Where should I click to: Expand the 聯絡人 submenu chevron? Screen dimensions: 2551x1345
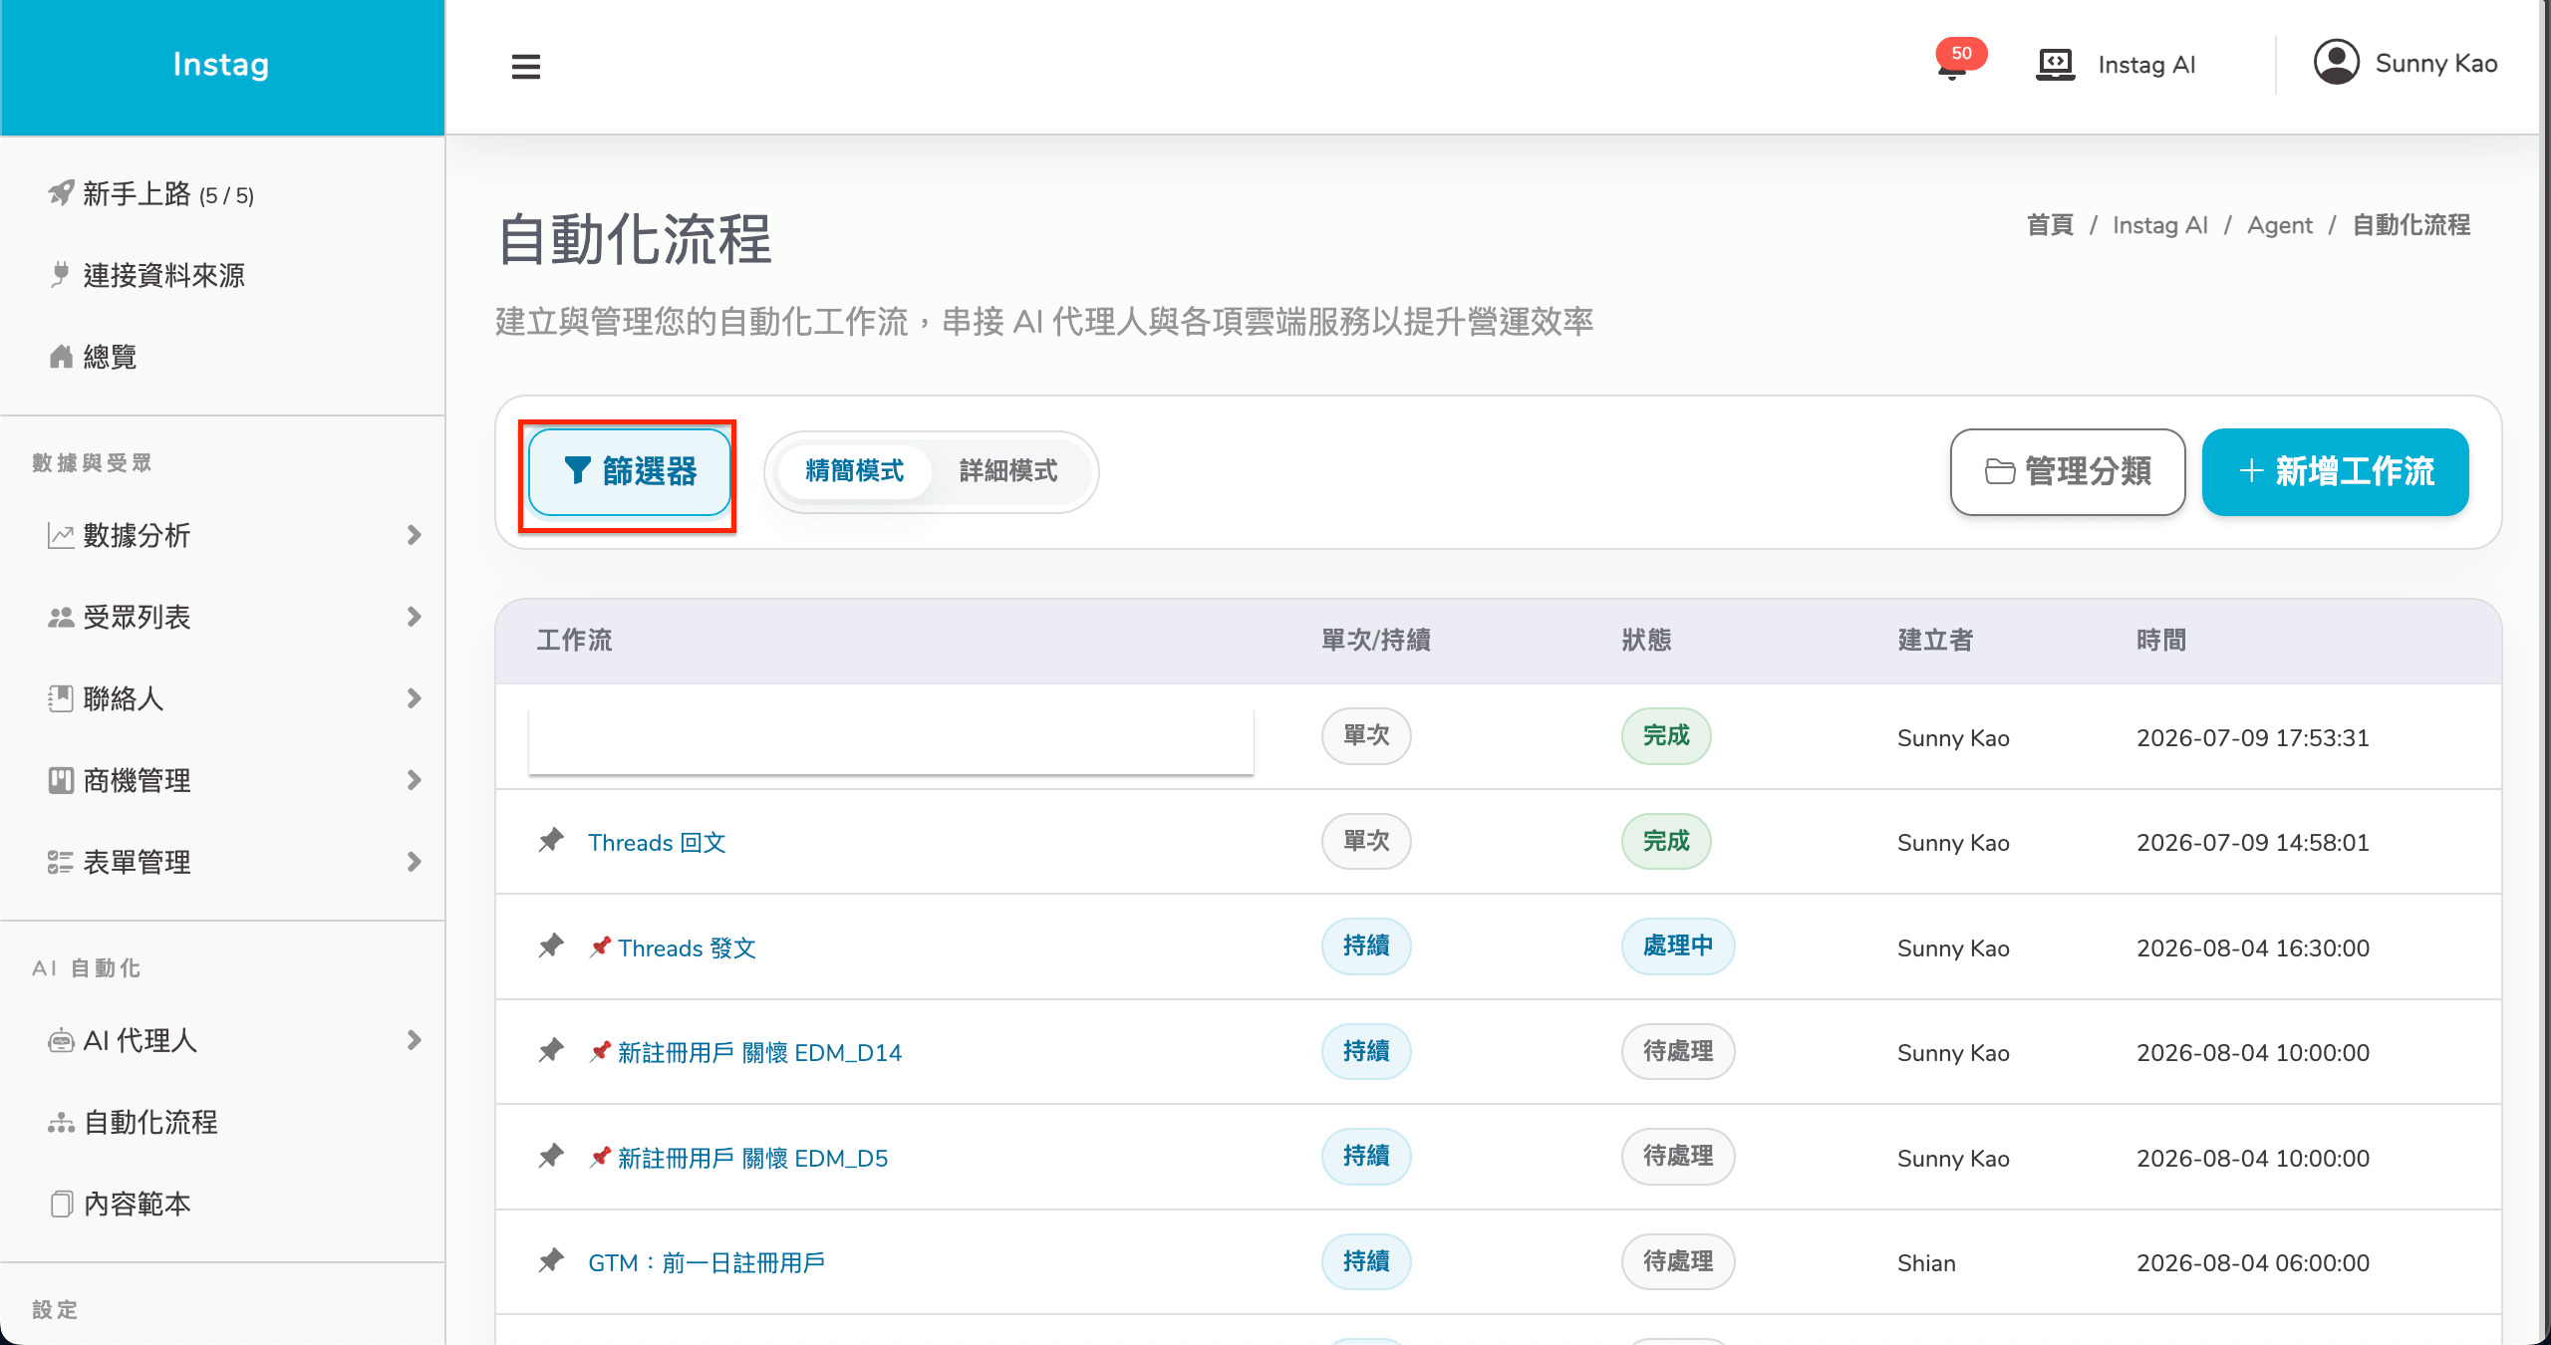click(x=415, y=699)
